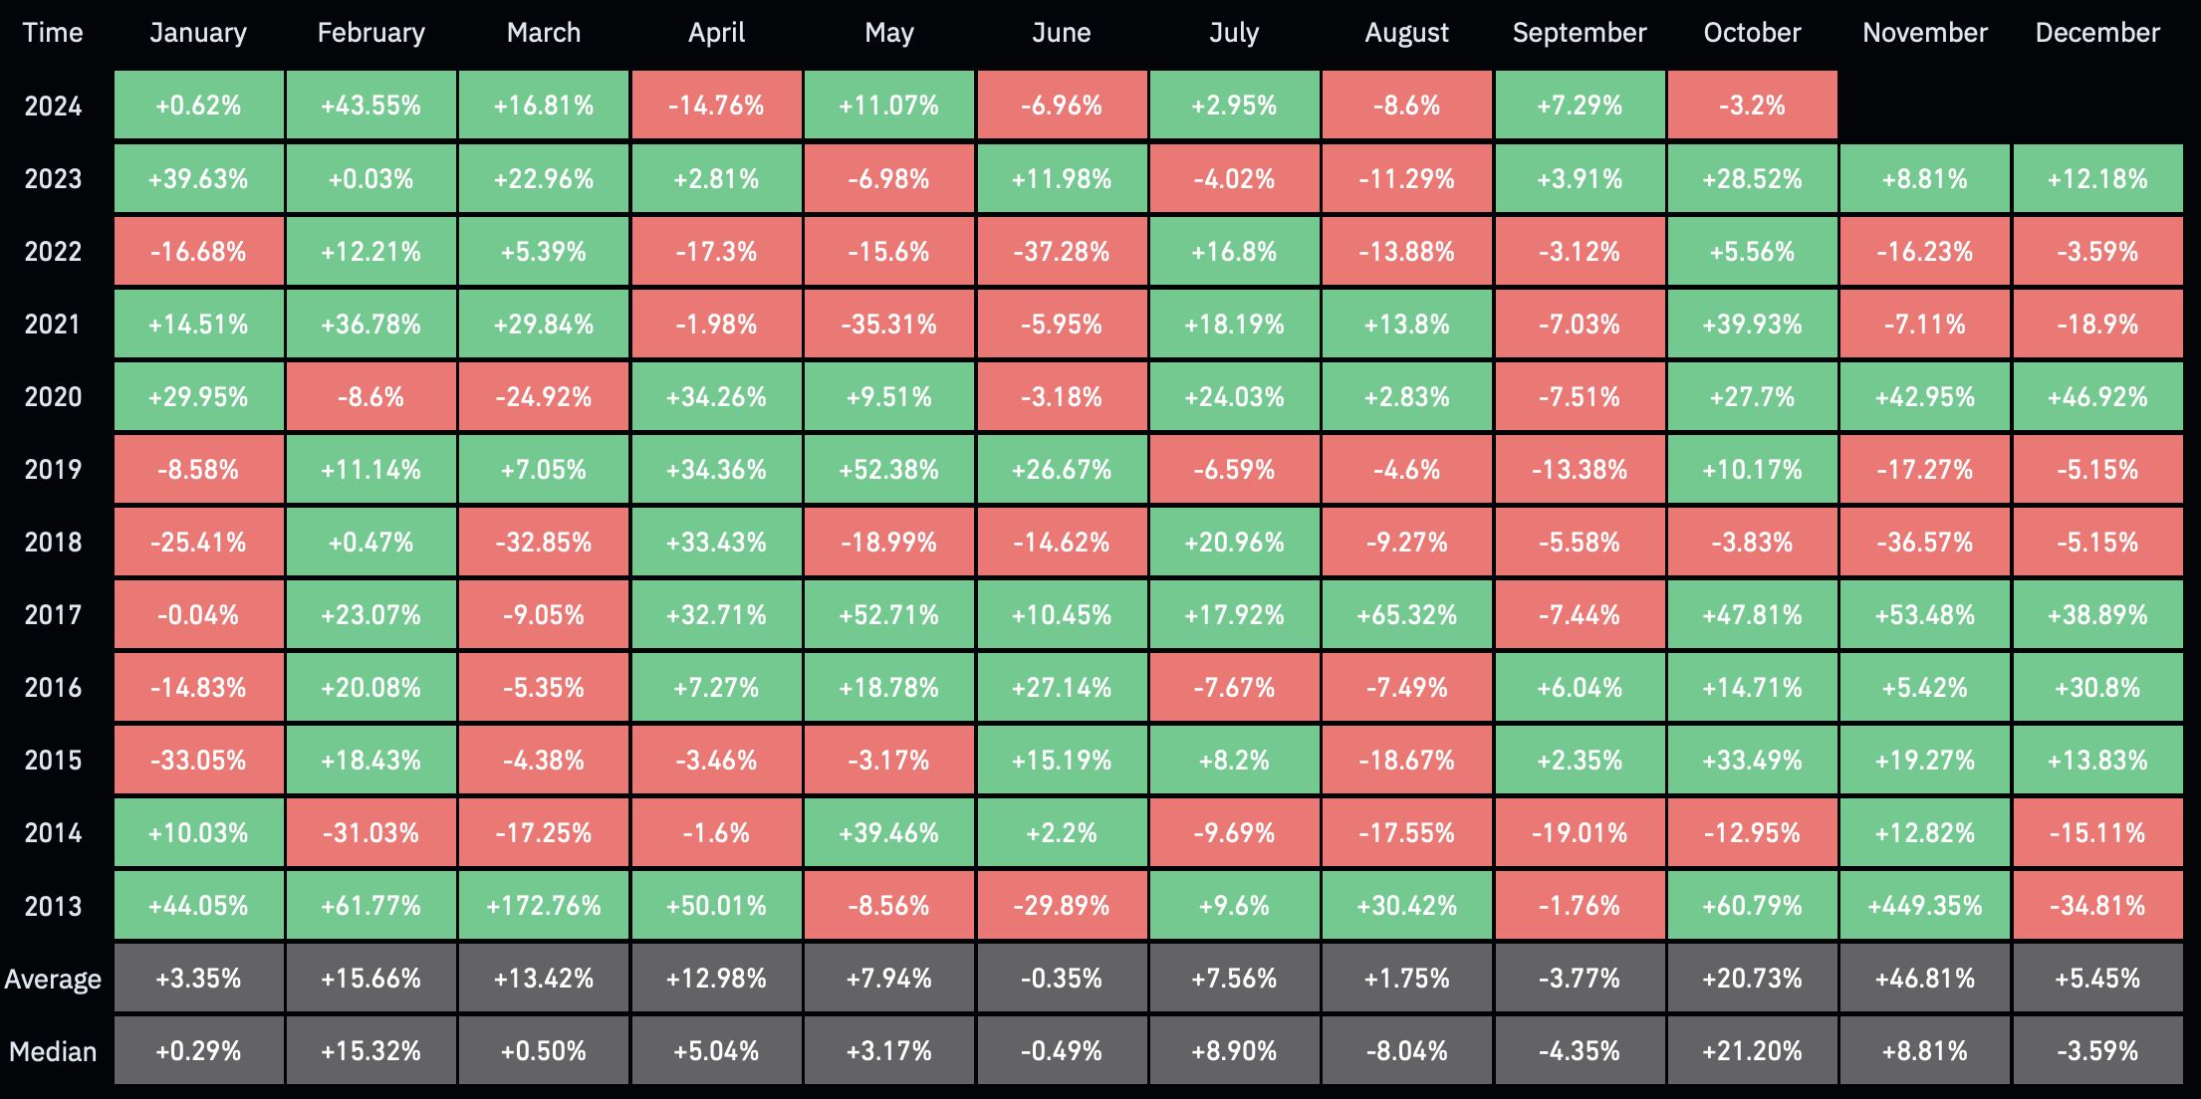This screenshot has height=1099, width=2201.
Task: Click the +43.55% February 2024 cell
Action: click(x=370, y=106)
